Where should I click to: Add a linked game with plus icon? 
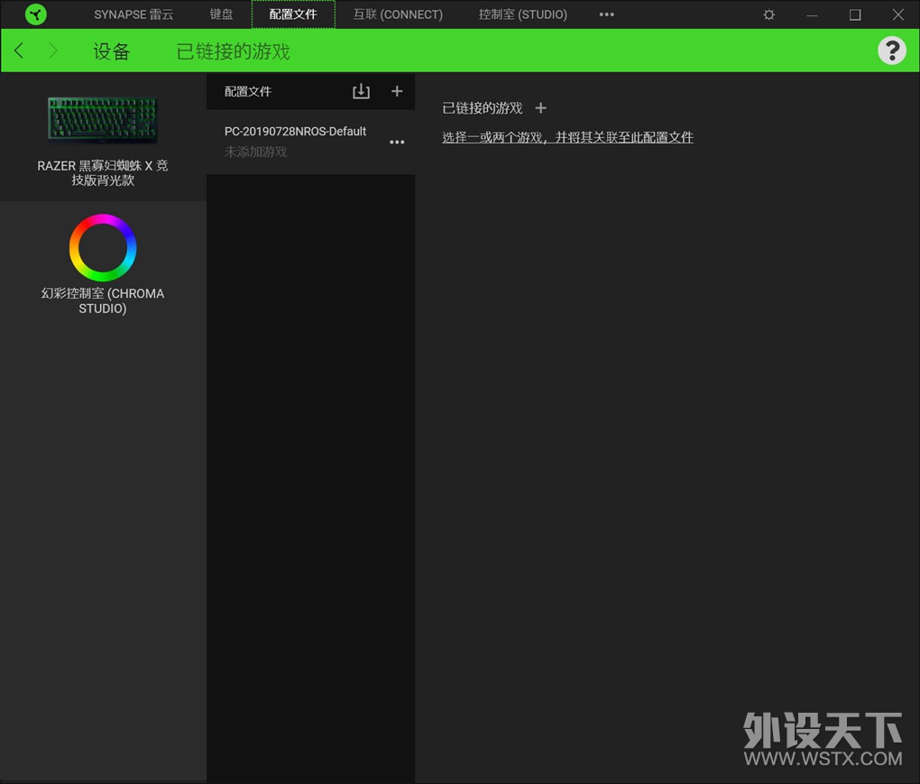click(540, 108)
